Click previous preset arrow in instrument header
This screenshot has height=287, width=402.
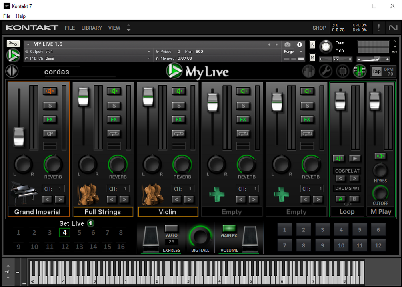tap(269, 44)
